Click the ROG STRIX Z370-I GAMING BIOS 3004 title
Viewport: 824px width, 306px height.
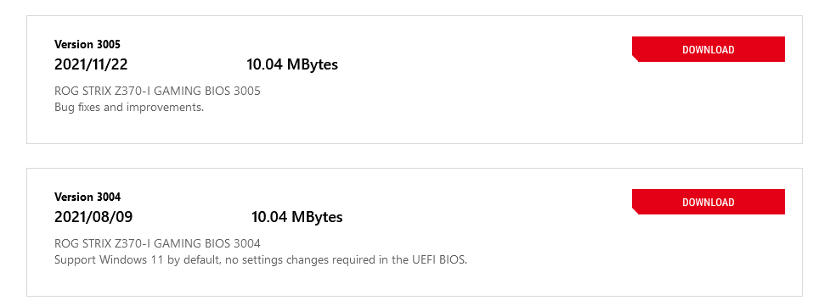[x=158, y=243]
